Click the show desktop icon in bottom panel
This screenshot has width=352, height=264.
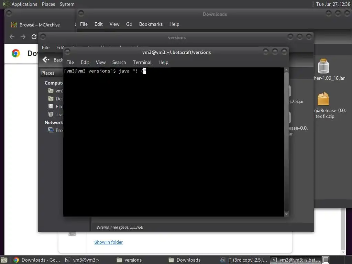click(4, 260)
